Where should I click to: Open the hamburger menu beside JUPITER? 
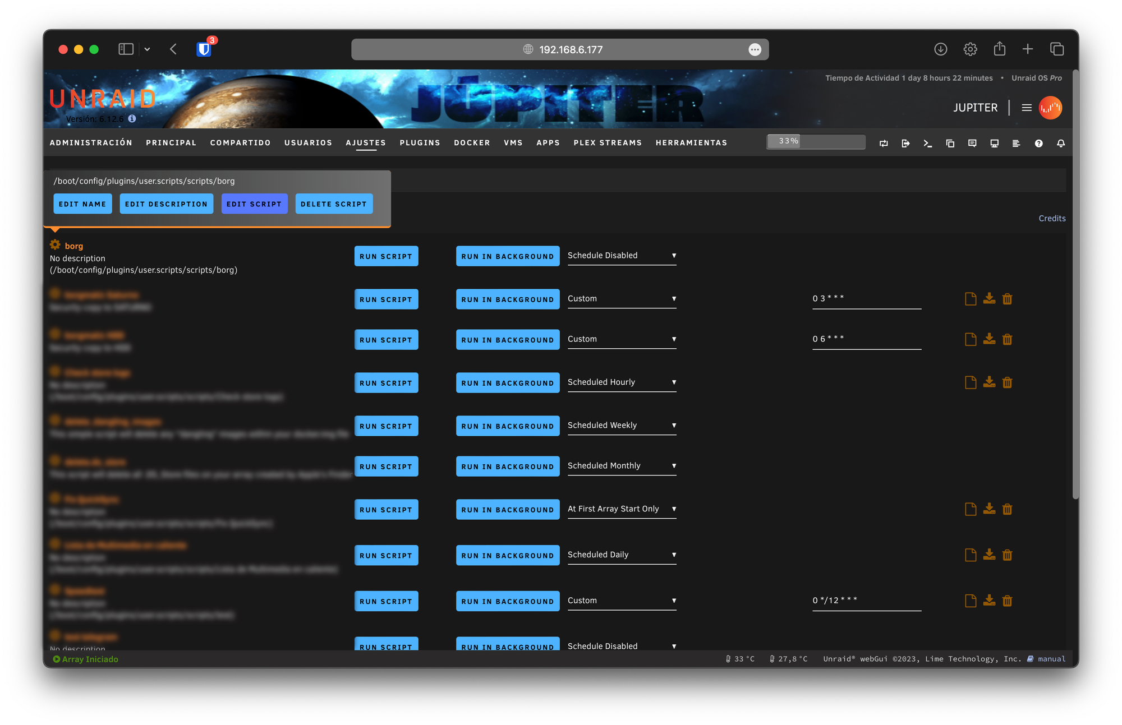click(1027, 108)
